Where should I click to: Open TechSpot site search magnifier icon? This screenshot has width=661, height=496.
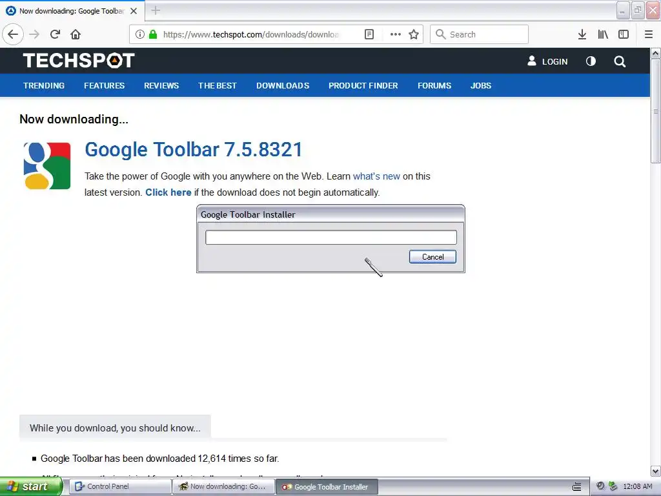[620, 61]
